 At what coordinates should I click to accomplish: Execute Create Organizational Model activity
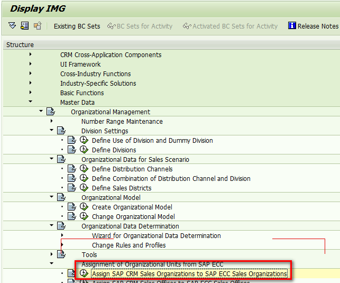tap(84, 207)
